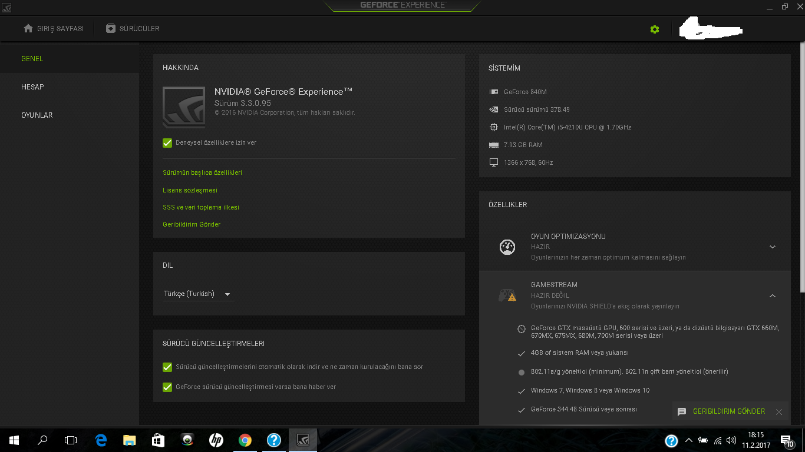Collapse the GameStream section
Viewport: 805px width, 452px height.
773,295
